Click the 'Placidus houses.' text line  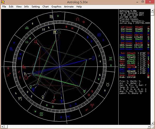point(129,19)
